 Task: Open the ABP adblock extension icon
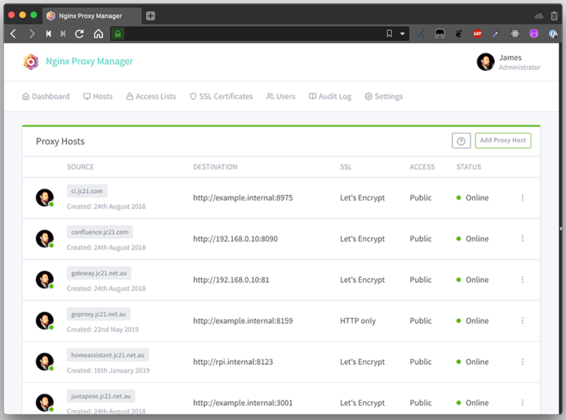coord(477,34)
